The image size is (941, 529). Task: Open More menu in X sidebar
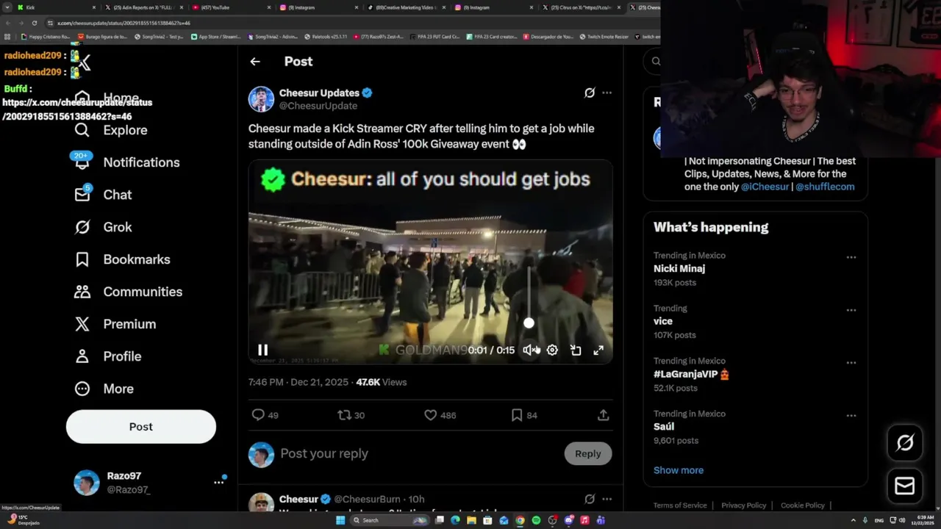(104, 389)
